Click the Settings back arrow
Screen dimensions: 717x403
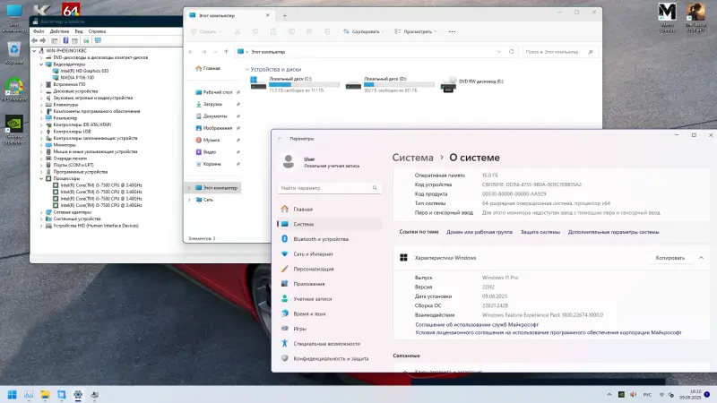(x=281, y=139)
